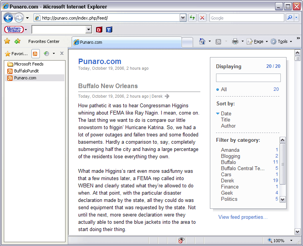Click the Add to Favorites star icon
This screenshot has width=303, height=246.
pos(17,41)
